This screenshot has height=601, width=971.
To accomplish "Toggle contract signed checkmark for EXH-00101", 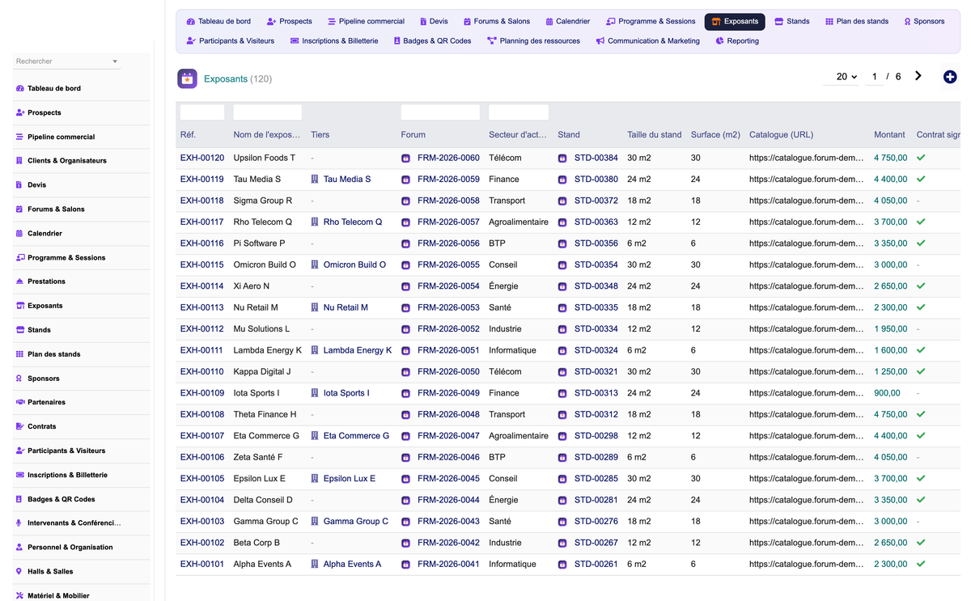I will coord(921,564).
